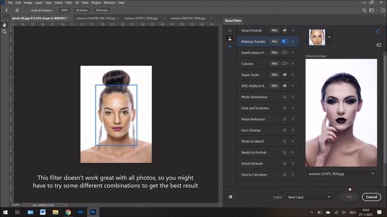This screenshot has width=387, height=217.
Task: Open Word from the taskbar
Action: click(x=43, y=212)
